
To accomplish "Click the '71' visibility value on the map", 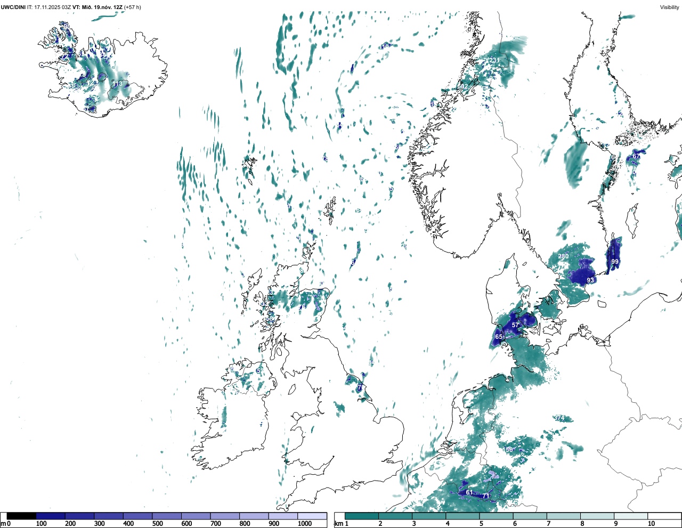I will tap(486, 496).
